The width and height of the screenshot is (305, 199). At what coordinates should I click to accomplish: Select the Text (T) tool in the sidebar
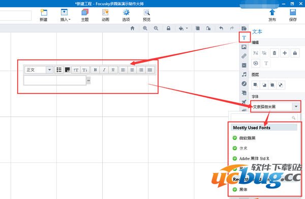[x=244, y=37]
